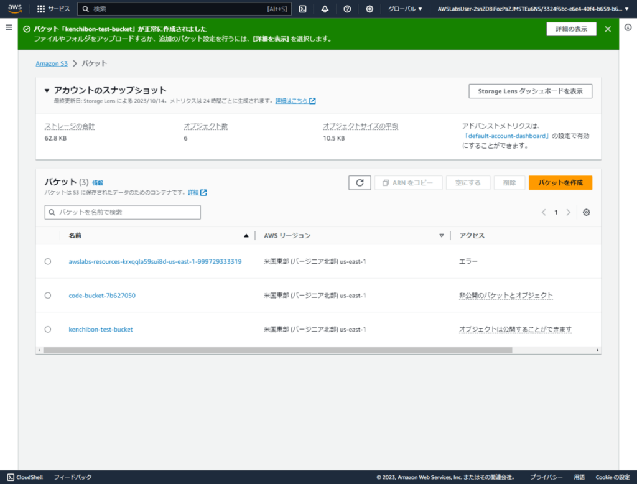Select the code-bucket-7b627050 radio button
637x484 pixels.
pyautogui.click(x=48, y=296)
